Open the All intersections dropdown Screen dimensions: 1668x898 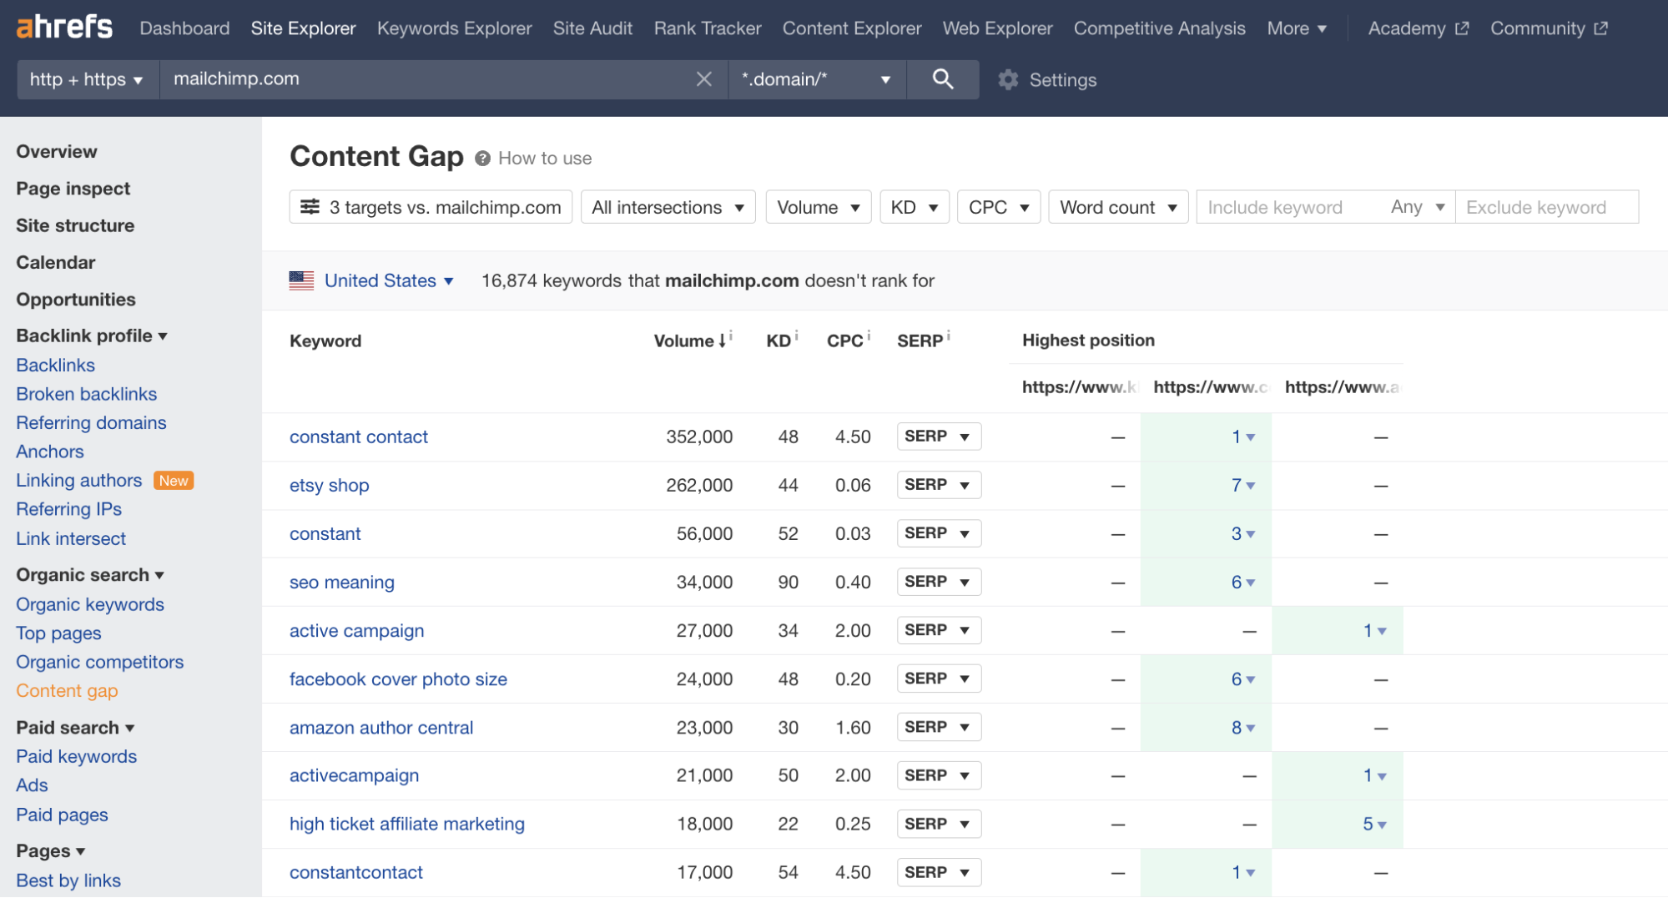point(667,206)
